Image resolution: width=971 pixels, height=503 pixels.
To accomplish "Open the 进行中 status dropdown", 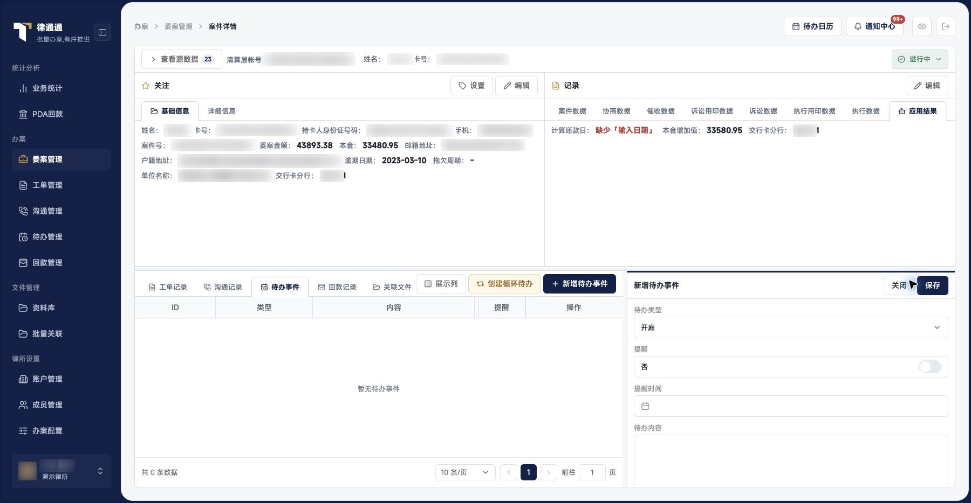I will point(920,59).
